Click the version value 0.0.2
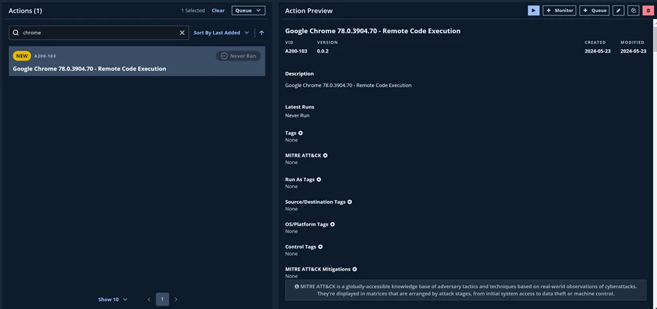Viewport: 657px width, 309px height. 323,51
